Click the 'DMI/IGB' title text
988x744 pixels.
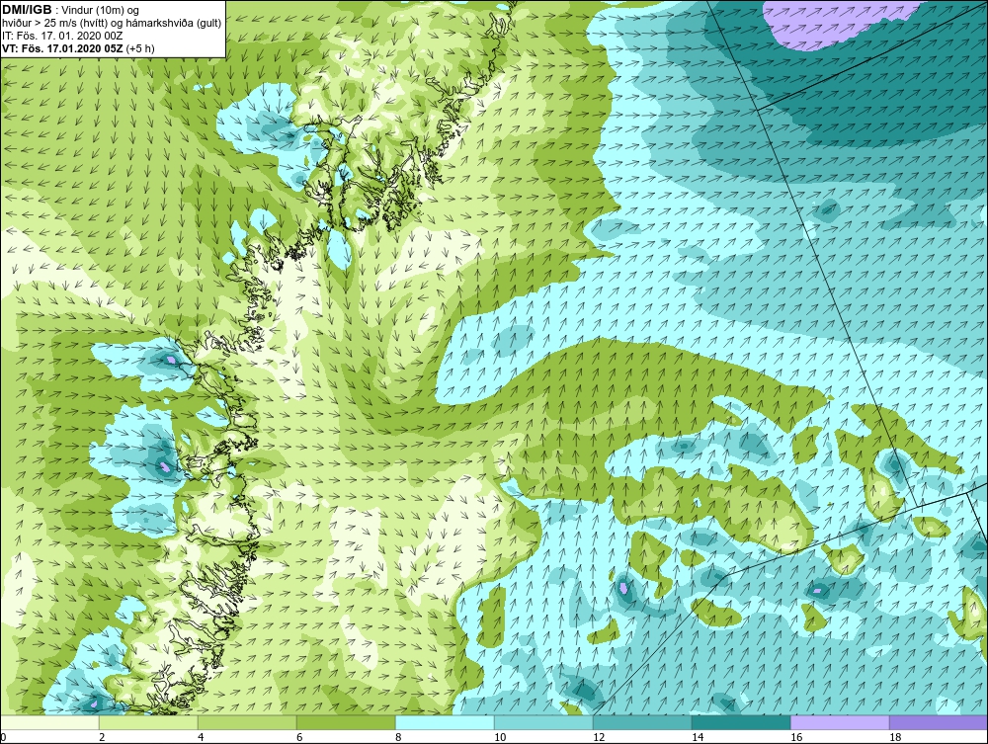point(27,10)
